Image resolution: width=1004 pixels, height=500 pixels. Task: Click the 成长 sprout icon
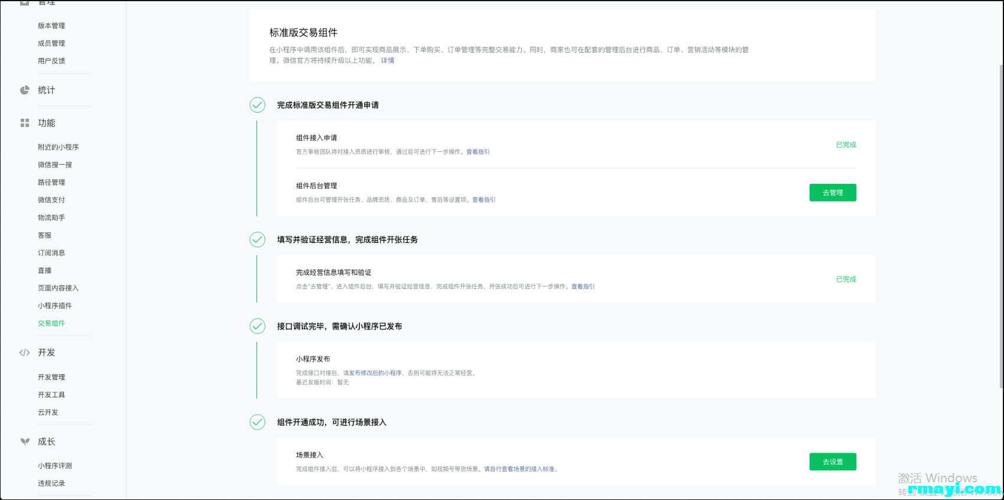[24, 441]
